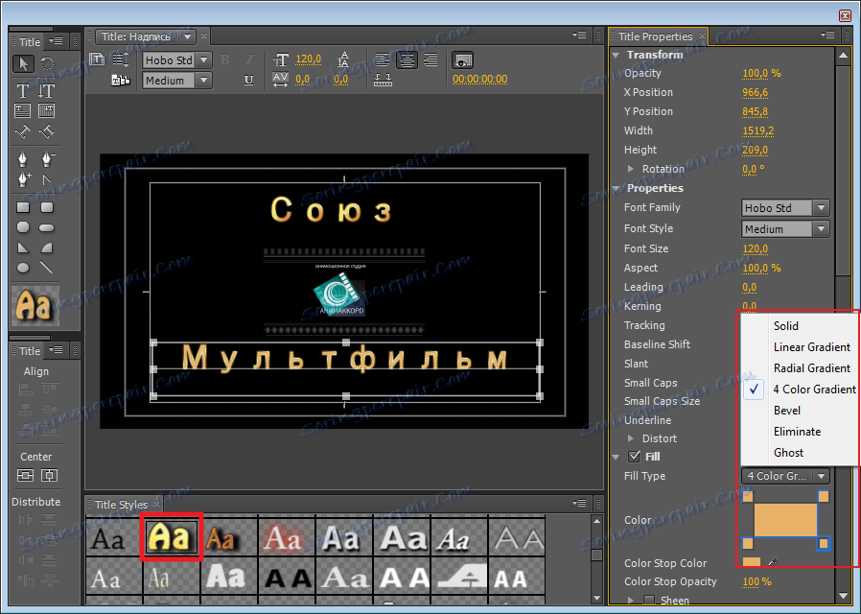Switch to the Title Styles tab
Viewport: 861px width, 614px height.
[x=122, y=505]
